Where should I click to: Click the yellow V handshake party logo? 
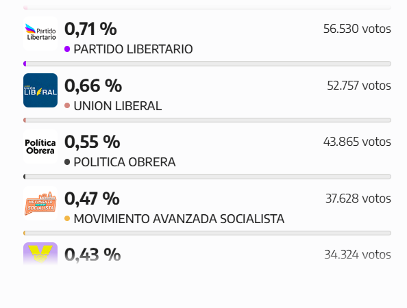[x=40, y=254]
